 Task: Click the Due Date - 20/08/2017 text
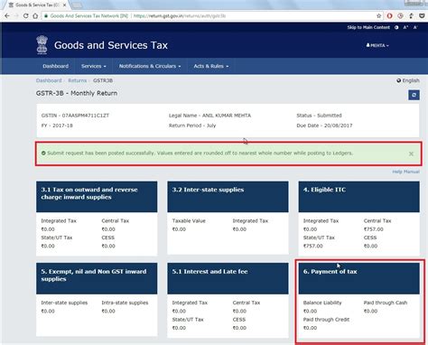tap(324, 126)
